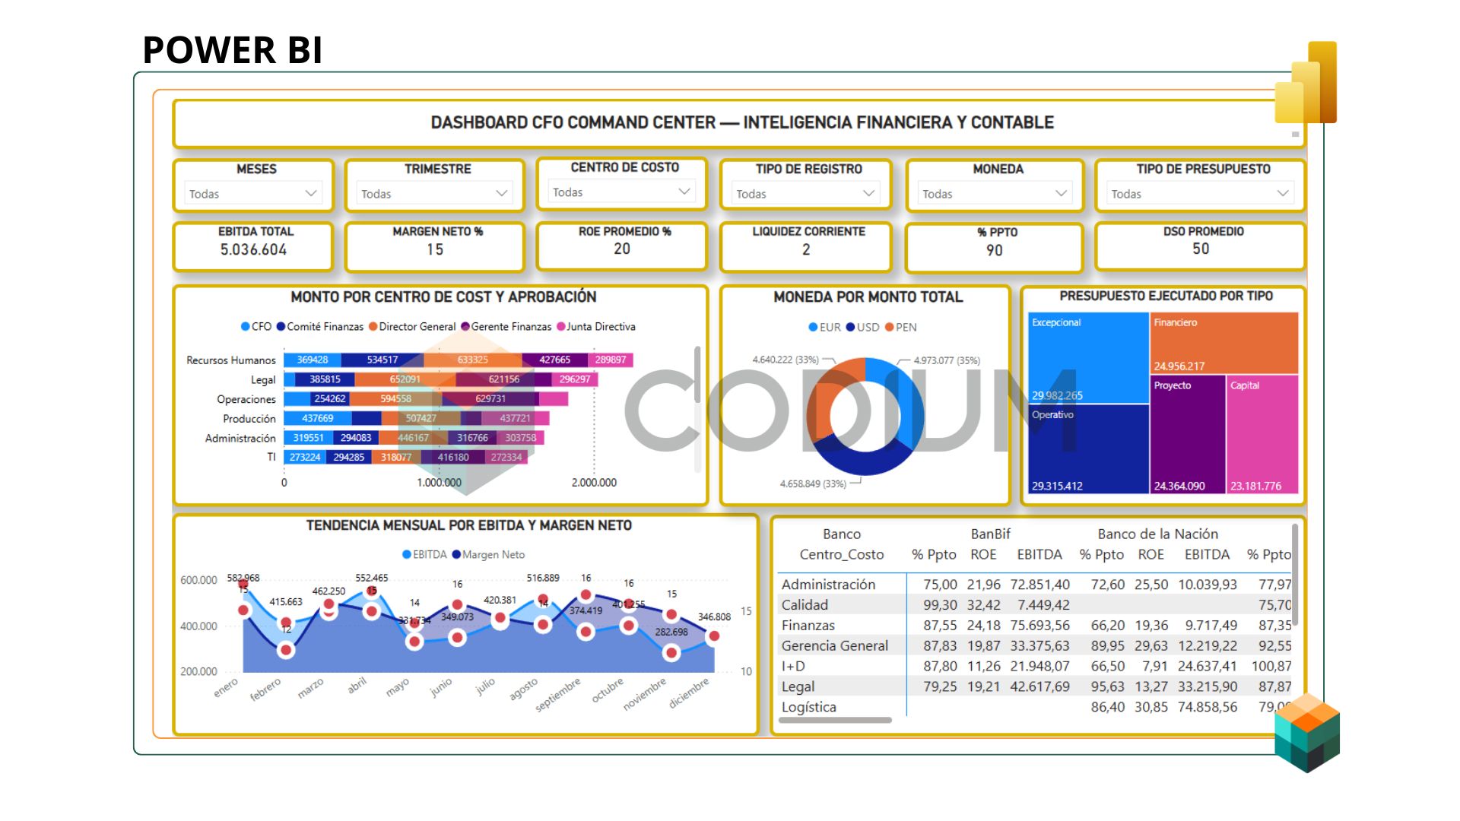The height and width of the screenshot is (821, 1460).
Task: Click the diciembre data label 346.808
Action: (x=714, y=617)
